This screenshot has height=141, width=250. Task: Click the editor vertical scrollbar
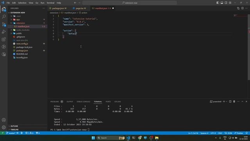[x=249, y=47]
